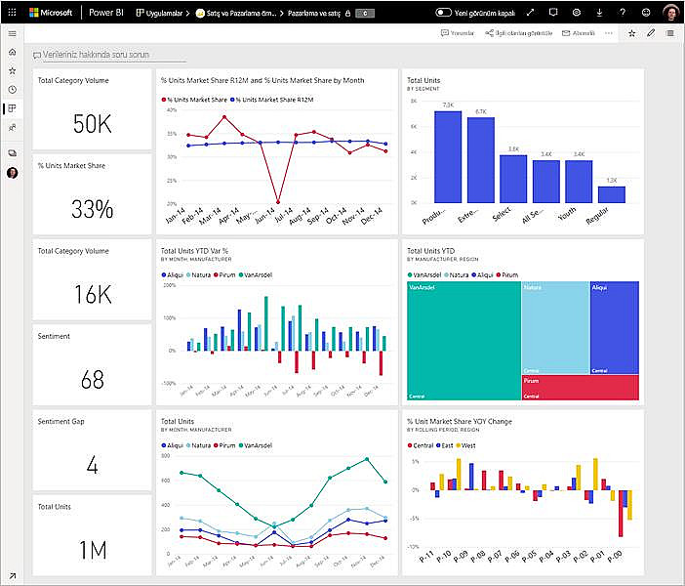Select red % Units Market Share legend marker

[164, 100]
